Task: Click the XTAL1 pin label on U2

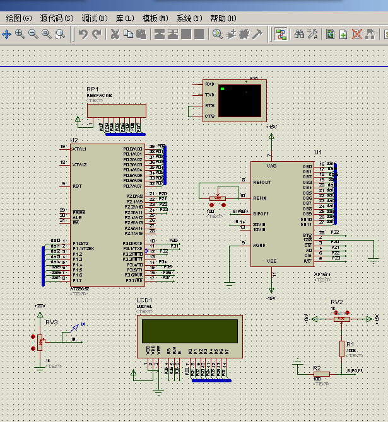Action: click(79, 149)
